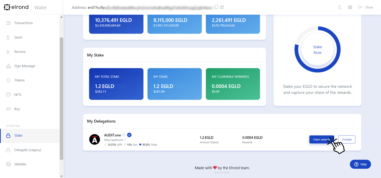Viewport: 381px width, 178px height.
Task: Click the 10,376,491 EGLD card
Action: (x=116, y=24)
